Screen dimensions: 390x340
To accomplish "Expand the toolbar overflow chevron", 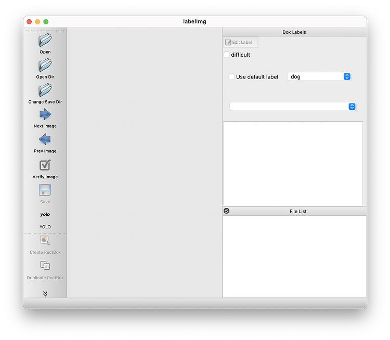I will click(x=45, y=294).
